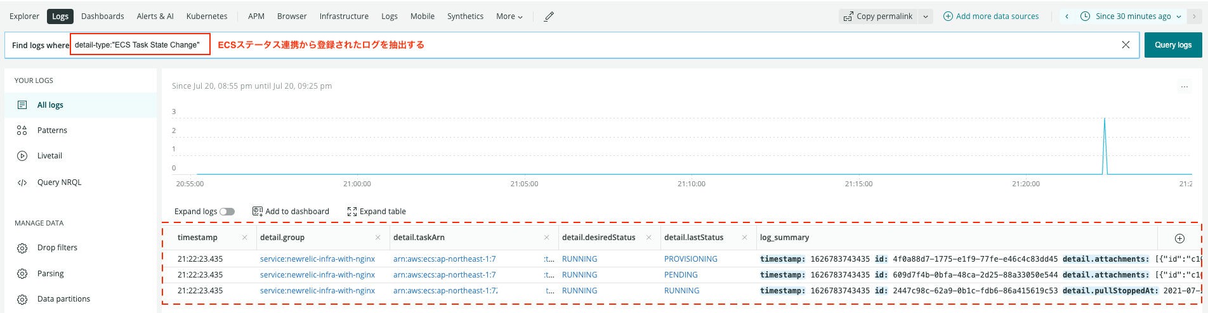This screenshot has height=313, width=1208.
Task: Open the Since 30 minutes ago time picker
Action: (1132, 16)
